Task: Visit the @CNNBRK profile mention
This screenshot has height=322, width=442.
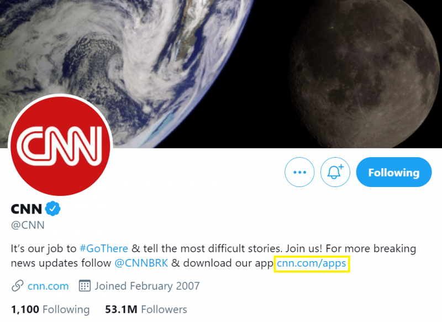Action: (x=141, y=263)
